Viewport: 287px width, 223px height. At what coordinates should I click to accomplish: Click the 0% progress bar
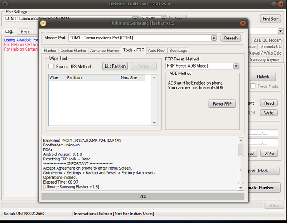[143, 197]
